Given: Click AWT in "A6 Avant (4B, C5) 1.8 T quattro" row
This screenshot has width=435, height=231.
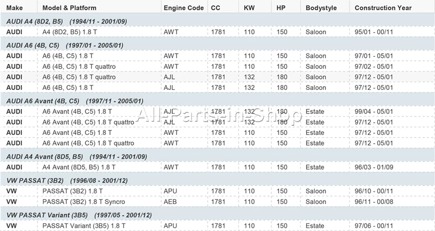Looking at the screenshot, I should pyautogui.click(x=171, y=143).
